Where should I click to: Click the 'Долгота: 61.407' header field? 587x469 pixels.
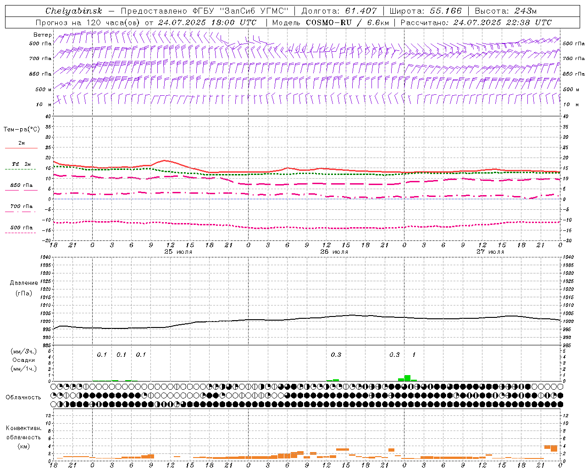(x=339, y=11)
